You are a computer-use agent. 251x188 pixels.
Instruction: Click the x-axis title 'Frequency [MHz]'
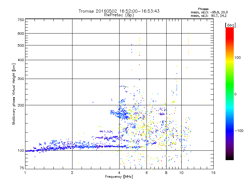119,177
